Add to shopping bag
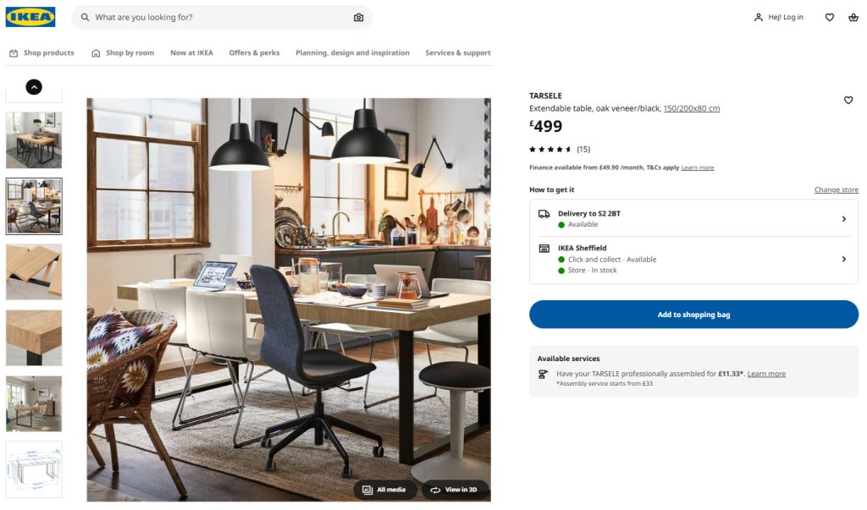 pyautogui.click(x=694, y=315)
